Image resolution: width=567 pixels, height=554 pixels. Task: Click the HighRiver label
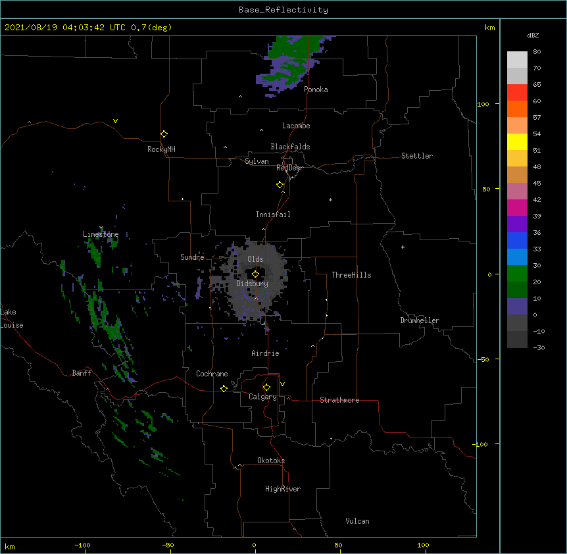coord(283,489)
